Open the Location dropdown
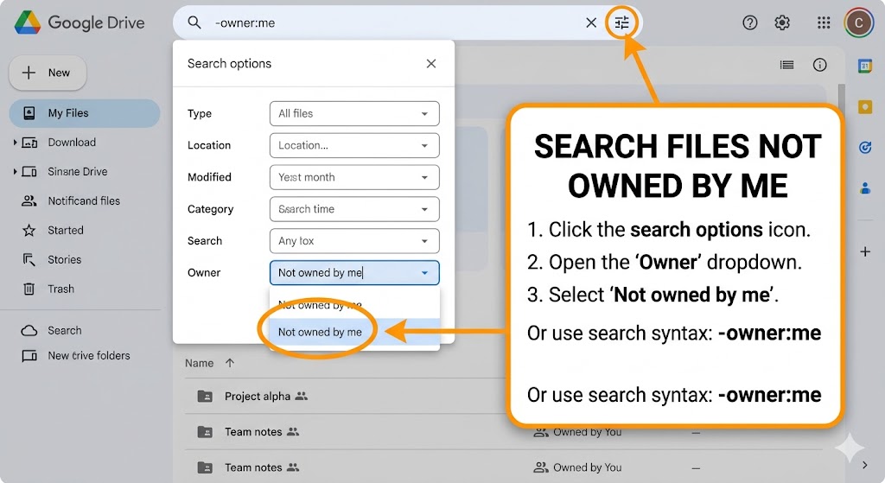Viewport: 885px width, 483px height. tap(354, 145)
